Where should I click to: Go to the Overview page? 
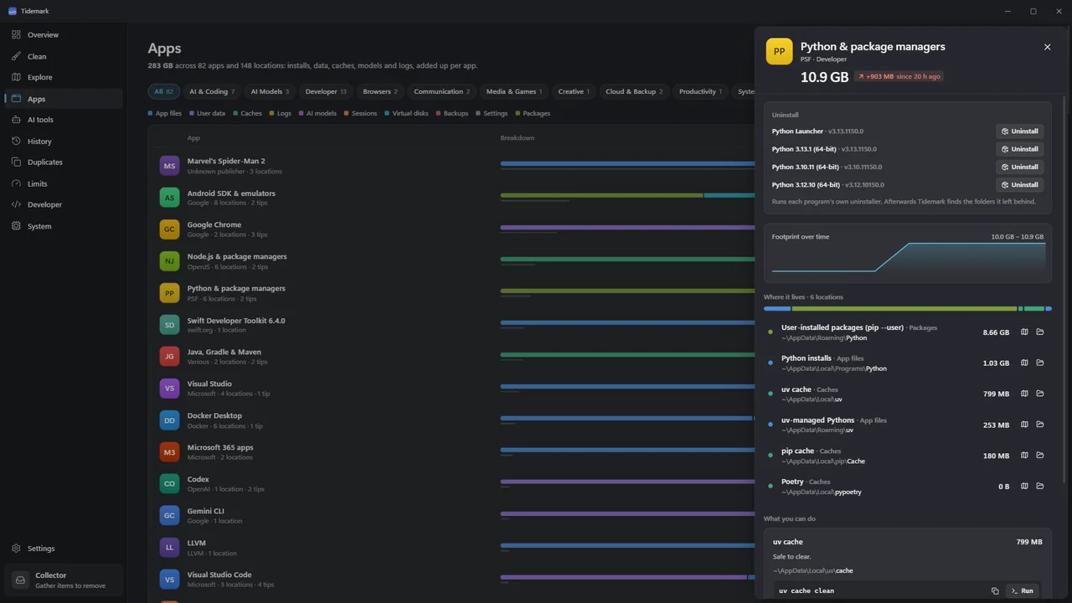click(x=64, y=35)
